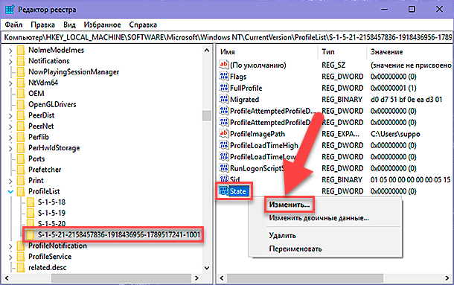Click the Registry Editor app icon in title bar
Screen dimensions: 454x285
click(x=10, y=10)
